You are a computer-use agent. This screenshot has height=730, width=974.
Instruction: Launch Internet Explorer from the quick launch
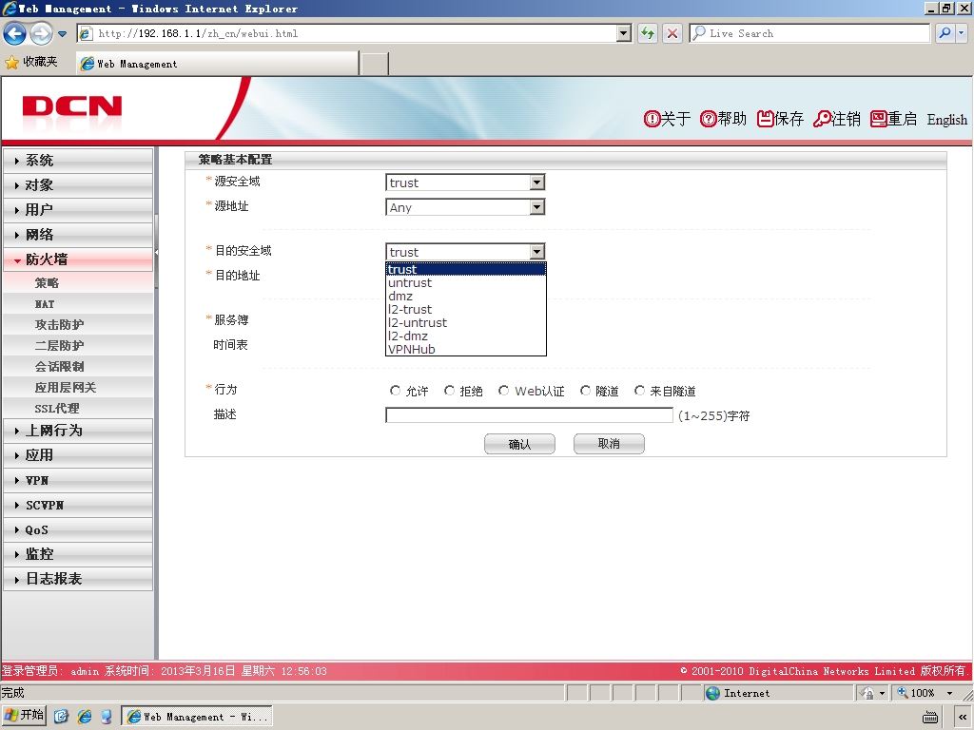point(84,717)
